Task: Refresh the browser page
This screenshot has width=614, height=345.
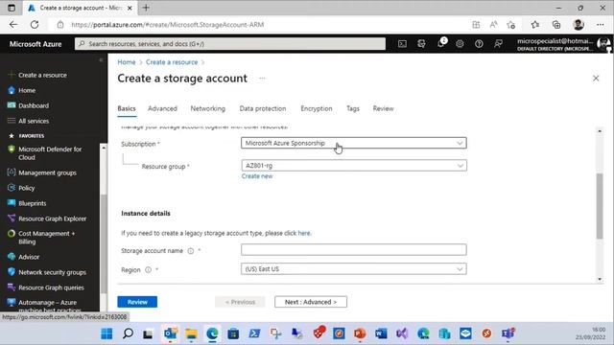Action: pyautogui.click(x=35, y=25)
